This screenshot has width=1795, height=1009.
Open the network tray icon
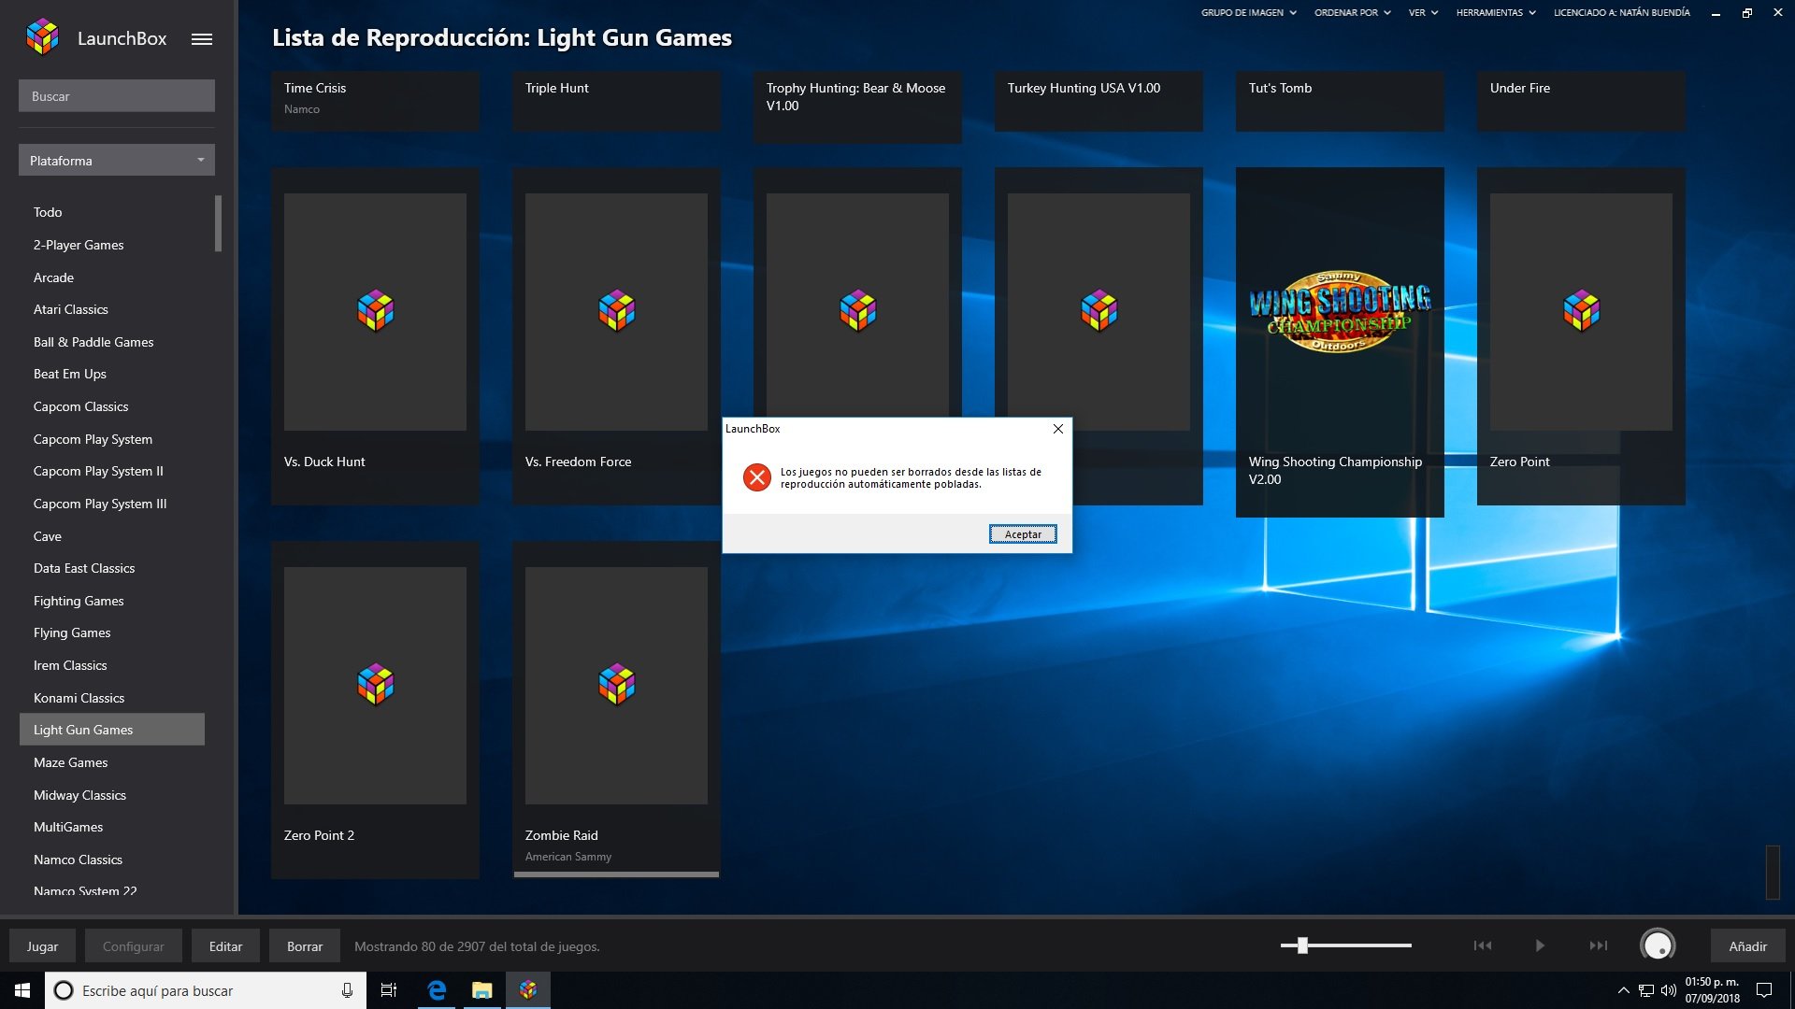[x=1646, y=990]
